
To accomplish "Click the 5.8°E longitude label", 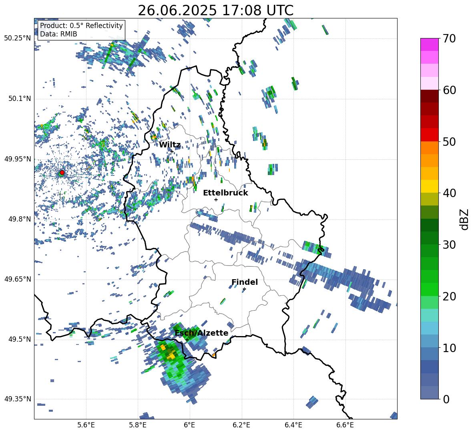I will pyautogui.click(x=138, y=425).
